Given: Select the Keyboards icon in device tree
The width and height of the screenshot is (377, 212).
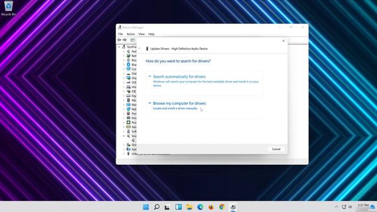Looking at the screenshot, I should point(128,95).
